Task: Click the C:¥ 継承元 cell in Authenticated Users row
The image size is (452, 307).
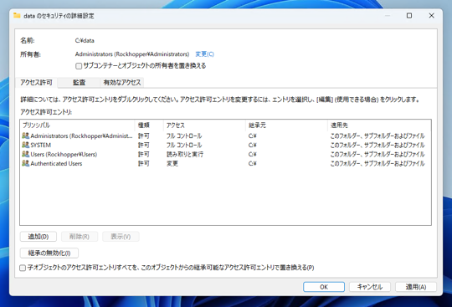Action: pos(253,163)
